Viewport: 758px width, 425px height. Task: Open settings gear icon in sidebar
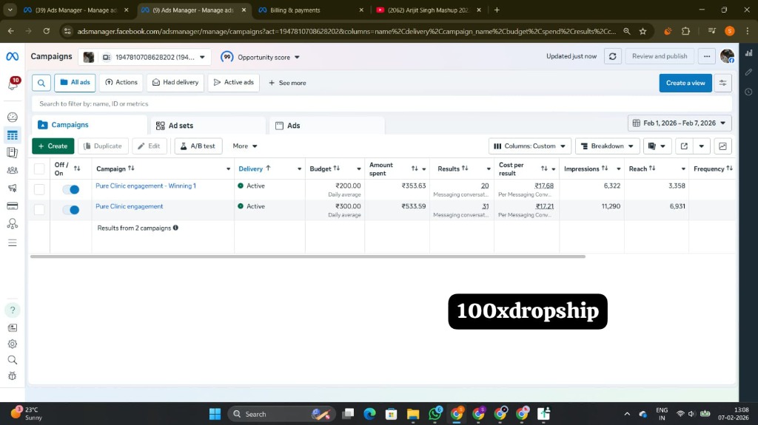13,344
